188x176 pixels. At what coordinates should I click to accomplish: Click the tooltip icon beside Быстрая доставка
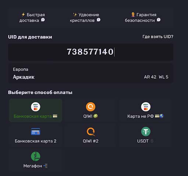click(43, 20)
